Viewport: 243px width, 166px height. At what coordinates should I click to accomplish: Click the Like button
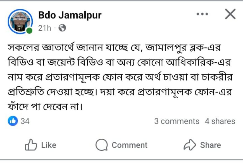pos(41,145)
